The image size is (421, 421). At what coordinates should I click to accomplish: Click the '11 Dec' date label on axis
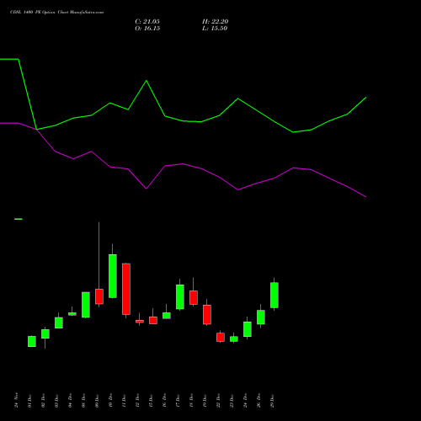[124, 401]
